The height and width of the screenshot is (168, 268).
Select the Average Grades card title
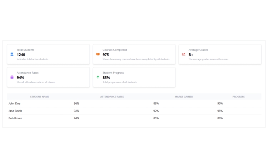tap(198, 50)
